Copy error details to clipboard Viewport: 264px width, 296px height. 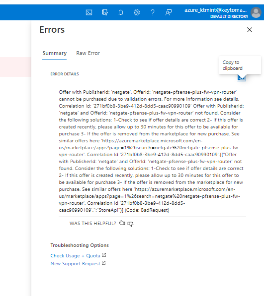click(242, 77)
